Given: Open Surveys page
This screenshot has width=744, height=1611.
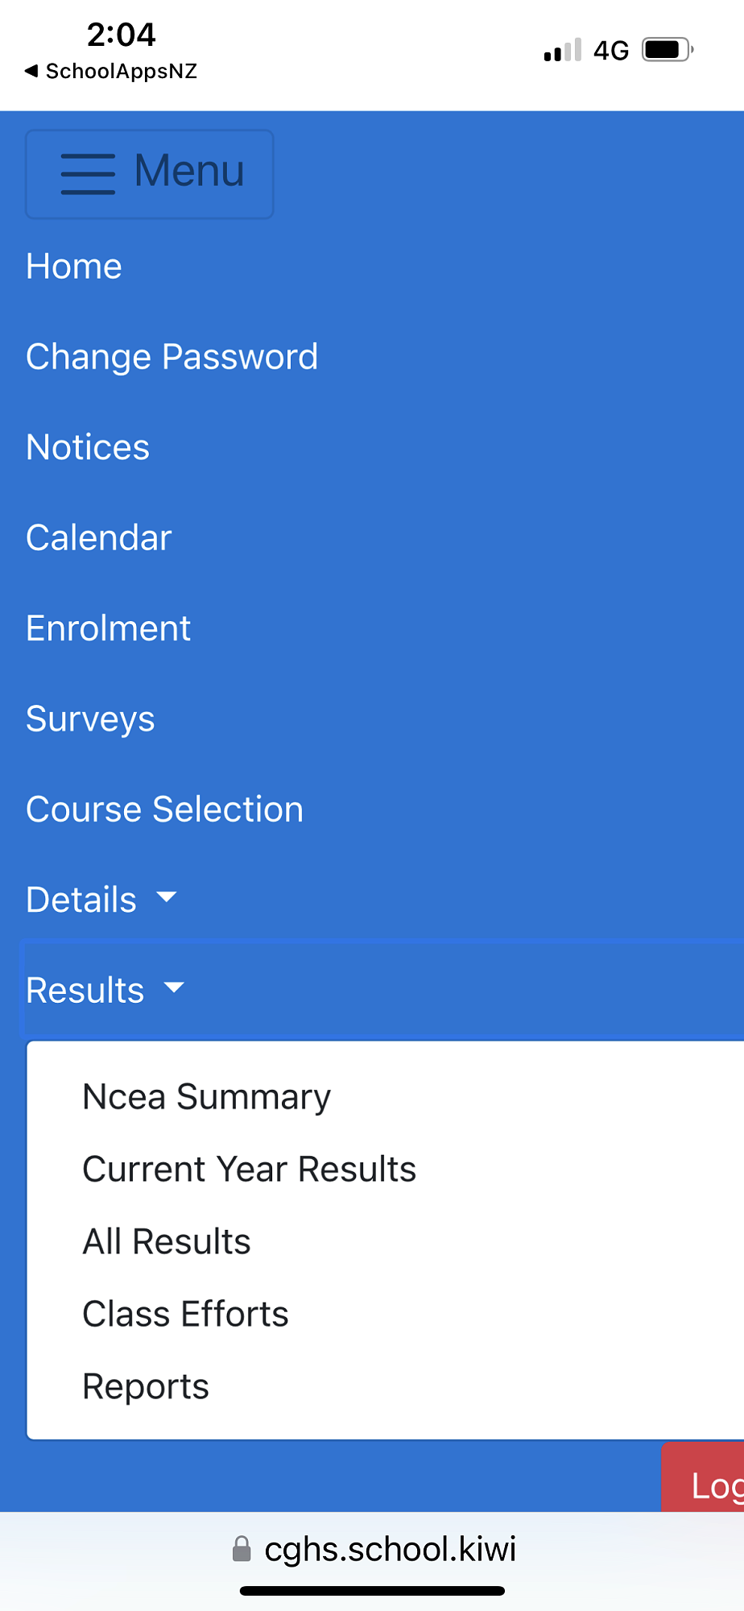Looking at the screenshot, I should tap(90, 719).
